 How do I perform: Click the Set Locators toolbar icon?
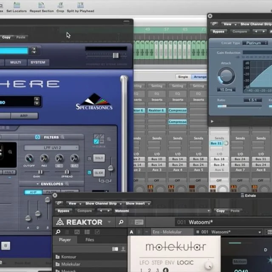point(17,5)
